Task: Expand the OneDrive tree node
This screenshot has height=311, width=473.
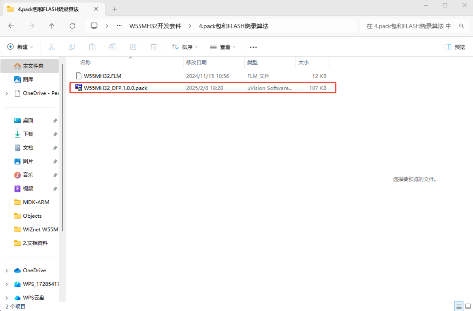Action: 7,271
